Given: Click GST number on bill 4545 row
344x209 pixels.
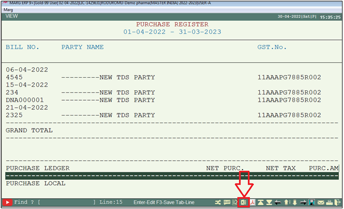Looking at the screenshot, I should (289, 77).
